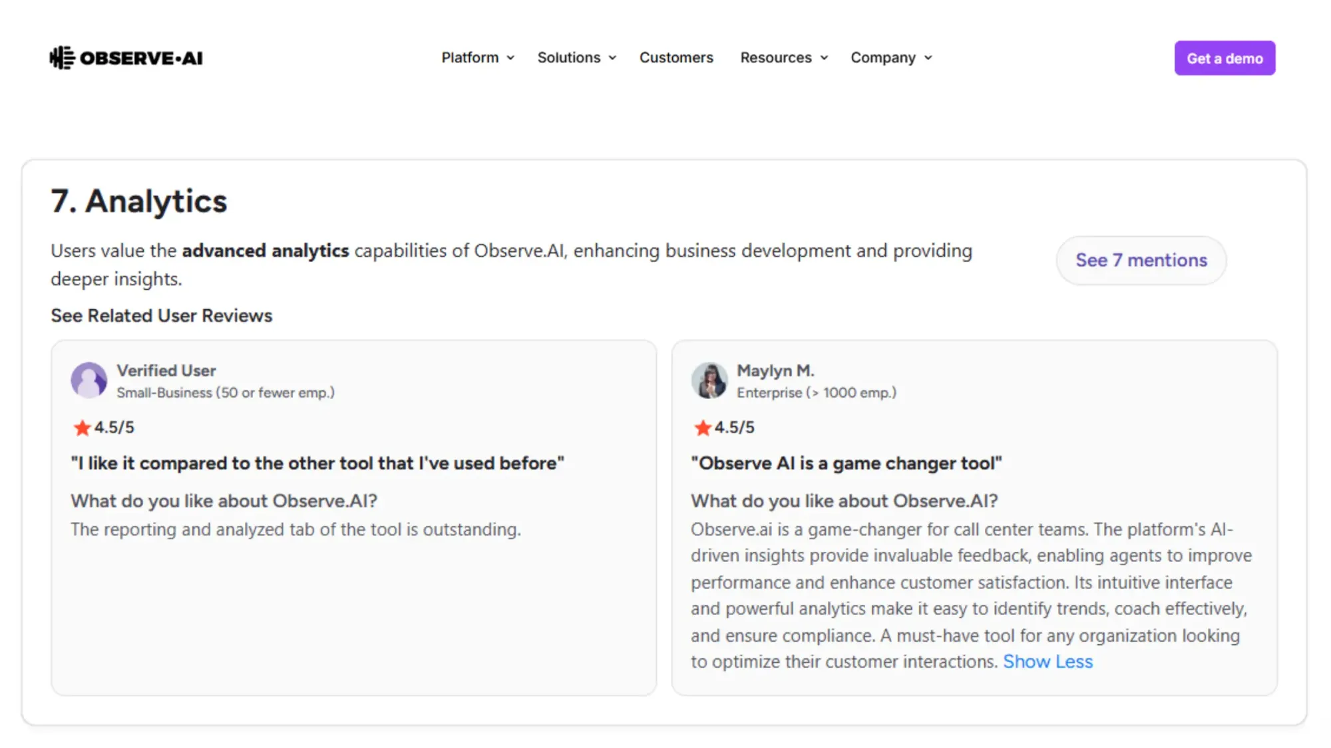
Task: Click the See Related User Reviews heading
Action: 161,315
